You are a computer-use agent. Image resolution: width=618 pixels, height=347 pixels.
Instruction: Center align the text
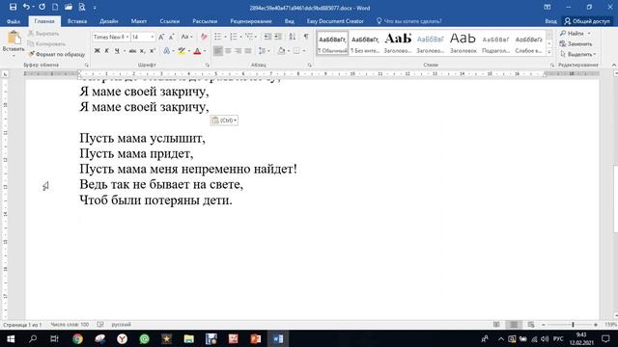click(228, 51)
